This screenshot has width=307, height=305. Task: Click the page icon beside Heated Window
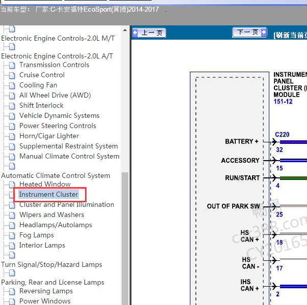click(x=12, y=185)
